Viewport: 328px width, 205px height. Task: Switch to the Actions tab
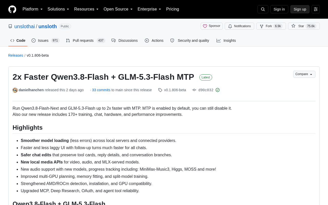pyautogui.click(x=154, y=40)
